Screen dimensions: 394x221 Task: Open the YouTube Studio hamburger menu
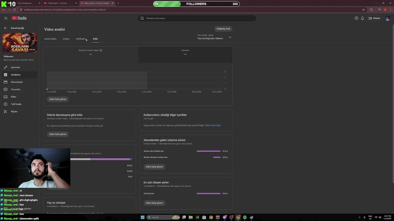pos(6,18)
